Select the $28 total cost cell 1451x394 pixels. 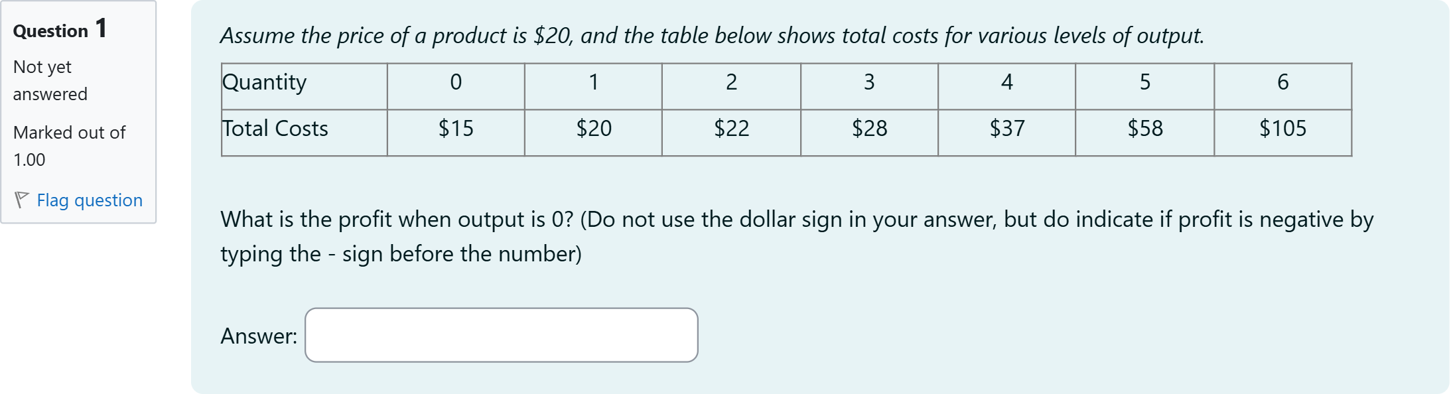(x=869, y=128)
